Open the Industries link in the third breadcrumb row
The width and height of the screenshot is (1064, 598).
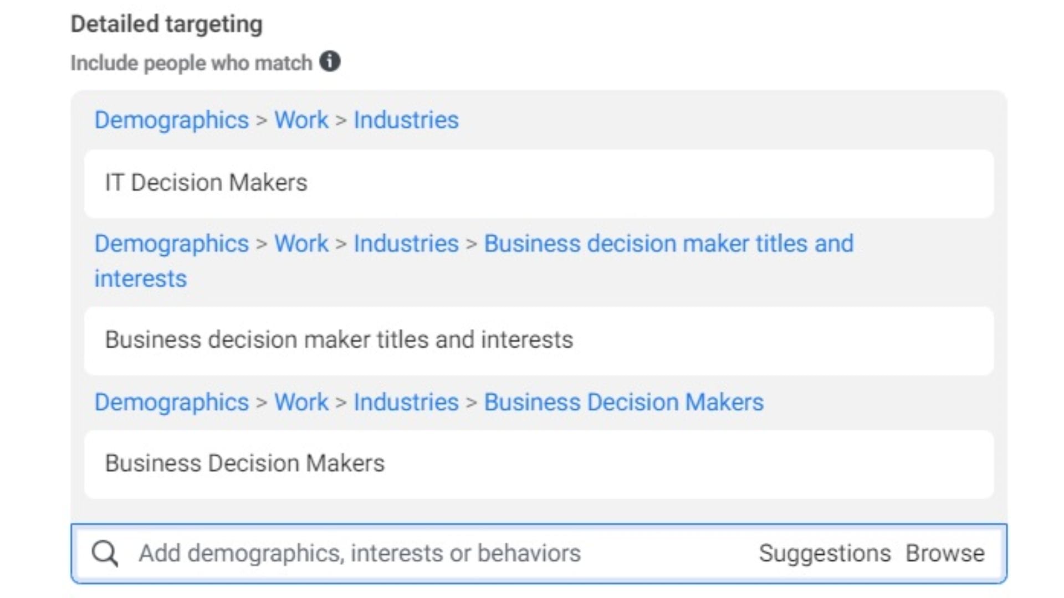406,403
